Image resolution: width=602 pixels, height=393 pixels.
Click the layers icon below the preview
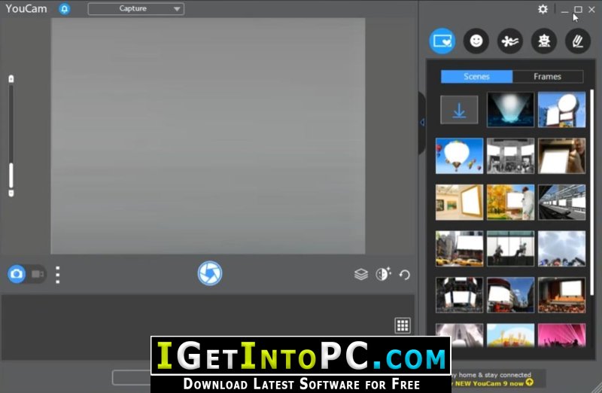click(x=361, y=274)
